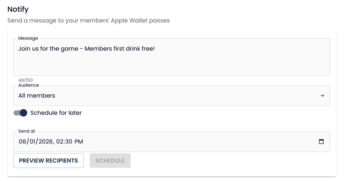Click the 'Join us for the game' message text

[x=48, y=49]
